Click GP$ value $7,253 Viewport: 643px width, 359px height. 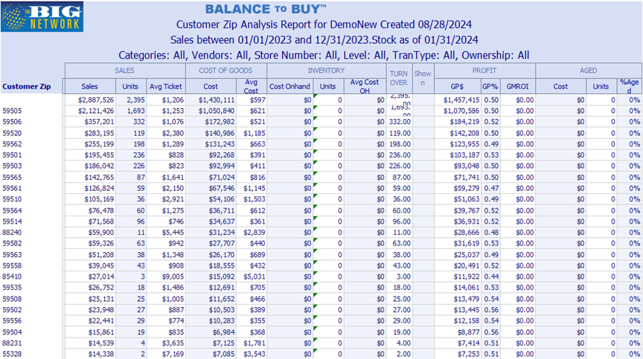point(468,354)
